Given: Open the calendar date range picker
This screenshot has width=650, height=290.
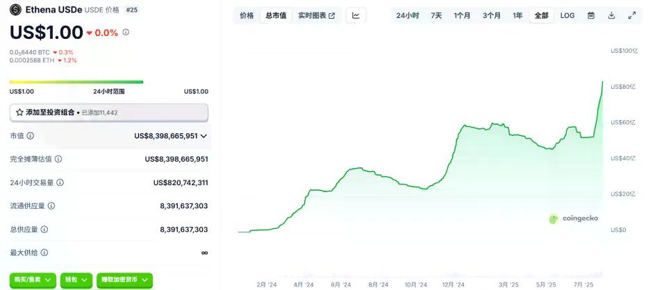Looking at the screenshot, I should coord(590,15).
